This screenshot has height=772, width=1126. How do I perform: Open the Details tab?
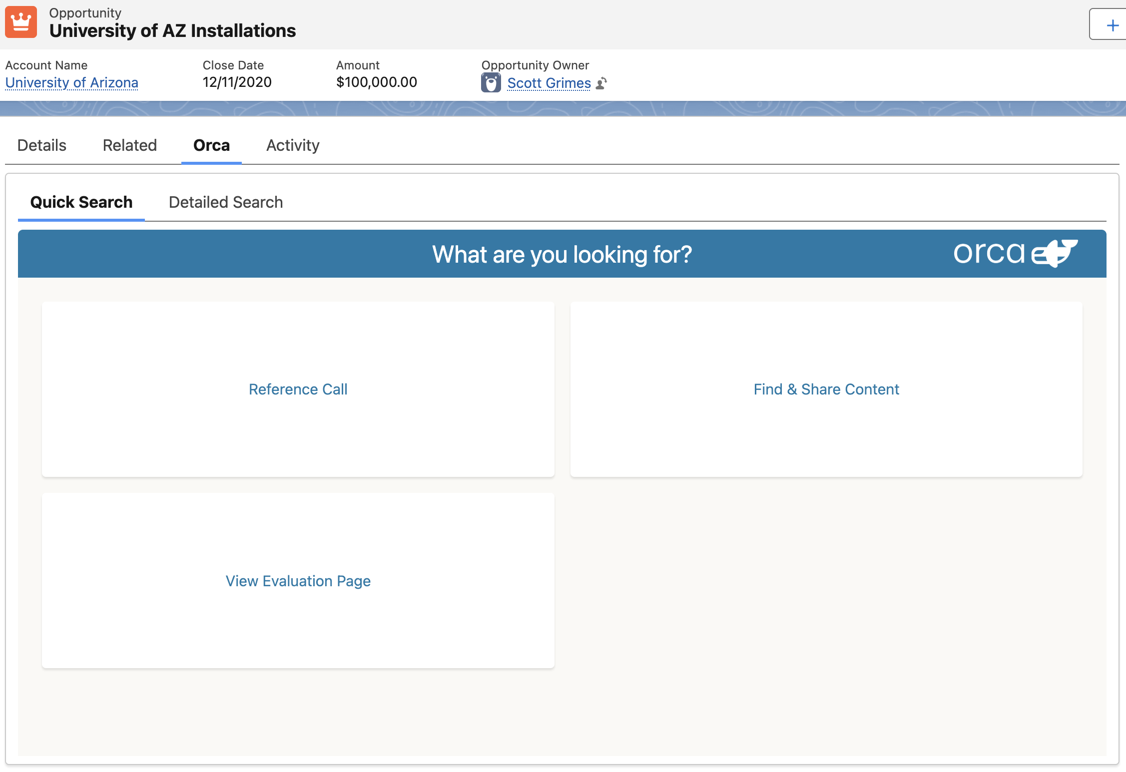coord(41,145)
